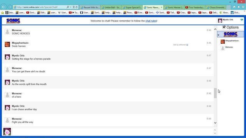Click message "As the words spill from the mouth"
The image size is (246, 138).
point(29,84)
